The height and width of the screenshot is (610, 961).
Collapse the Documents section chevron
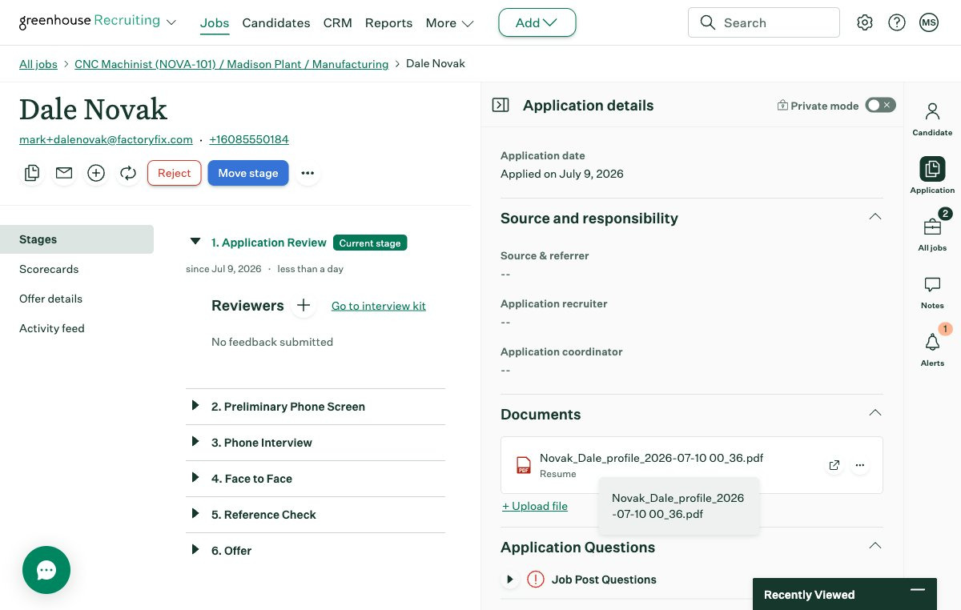[875, 413]
